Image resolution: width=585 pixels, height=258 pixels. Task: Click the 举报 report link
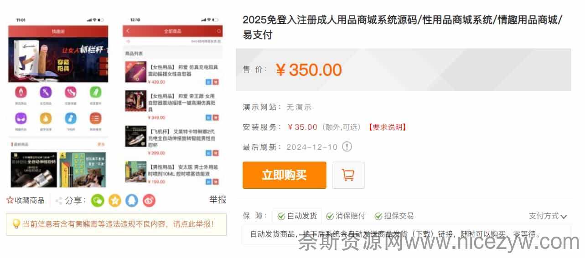217,200
